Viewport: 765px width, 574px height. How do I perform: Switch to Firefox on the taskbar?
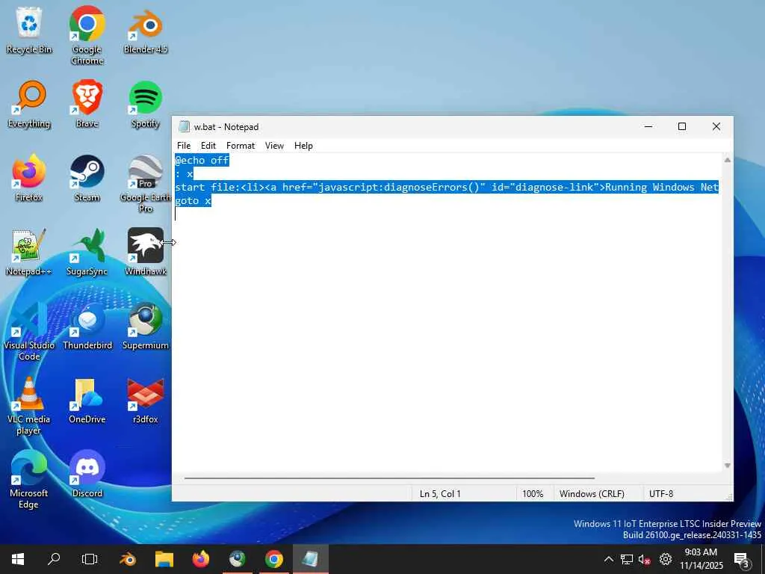(201, 559)
